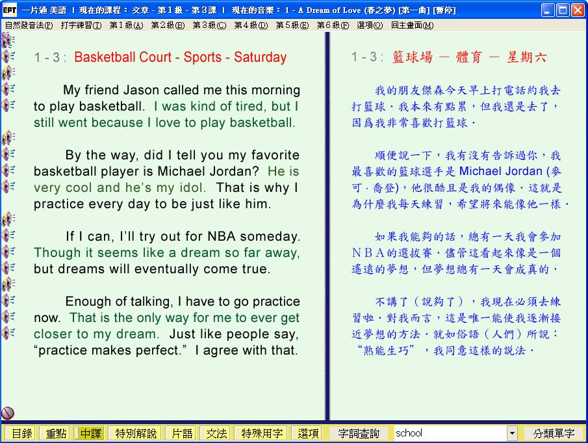588x443 pixels.
Task: Play first paragraph double-speaker audio icon
Action: 8,72
